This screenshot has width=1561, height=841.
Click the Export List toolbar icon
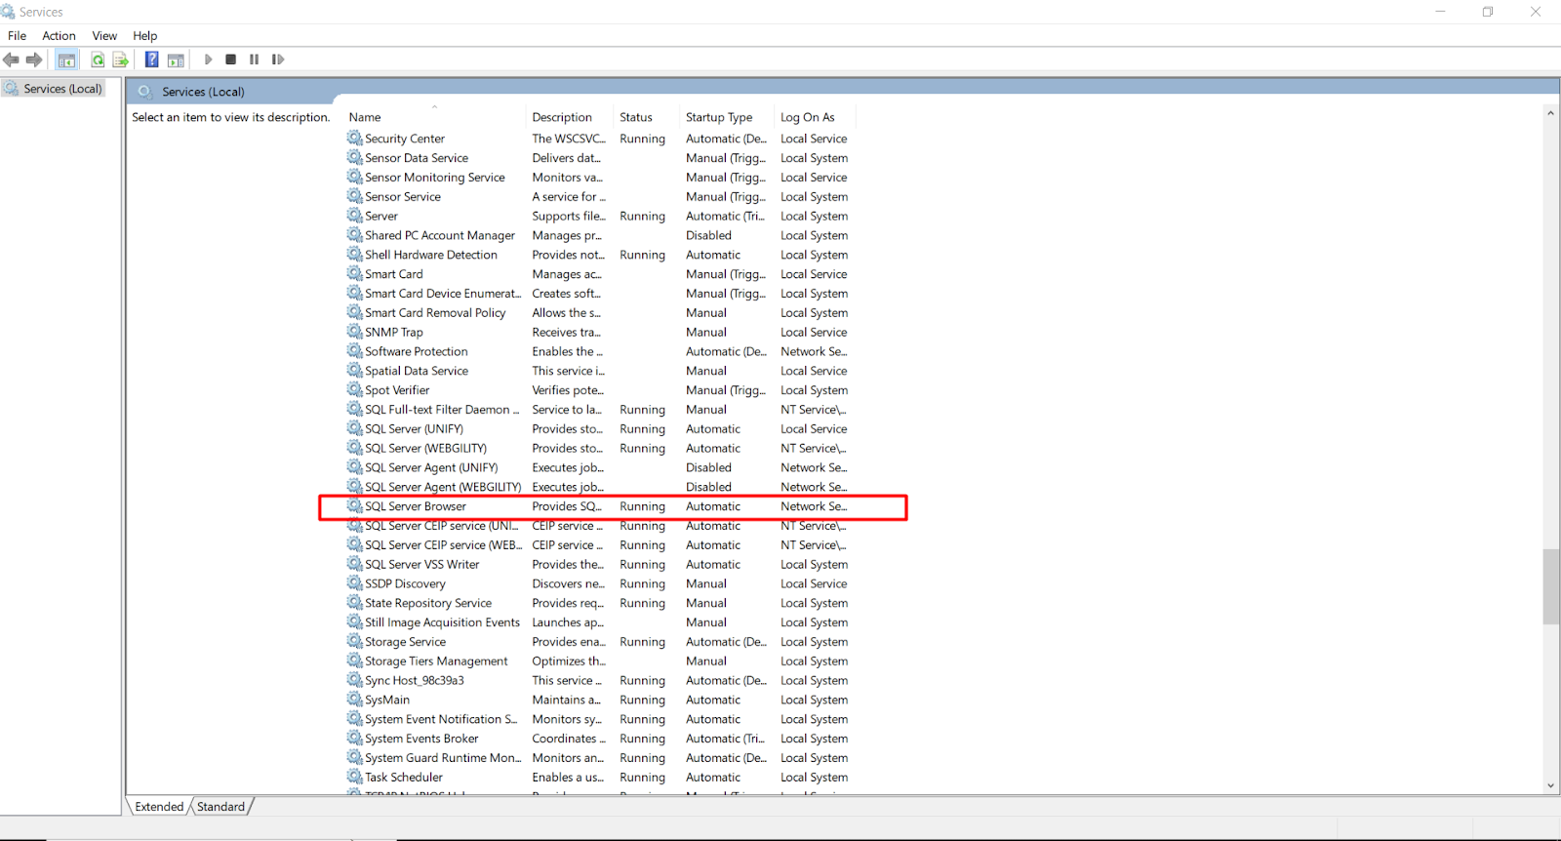[x=121, y=60]
